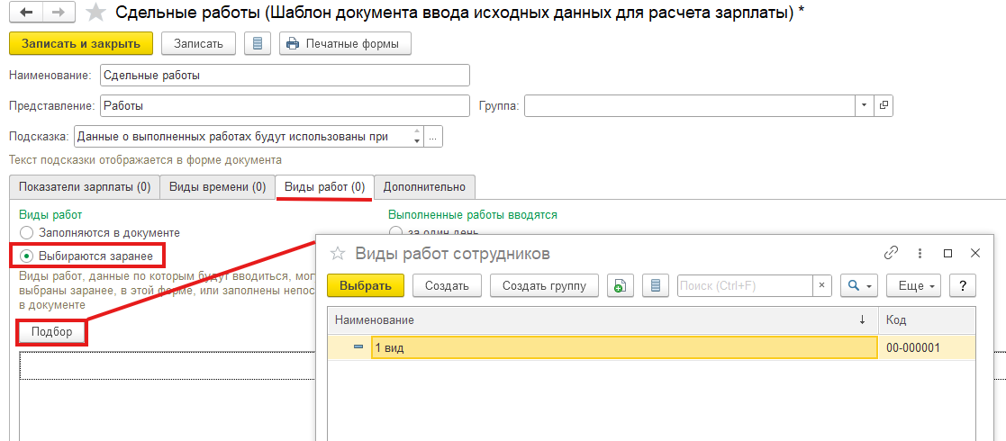Viewport: 1006px width, 441px height.
Task: Click the Поиск (Ctrl+F) search field
Action: 746,285
